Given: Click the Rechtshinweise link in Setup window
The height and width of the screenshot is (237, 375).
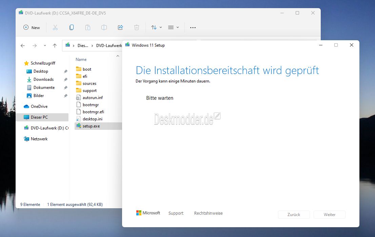Looking at the screenshot, I should coord(208,213).
